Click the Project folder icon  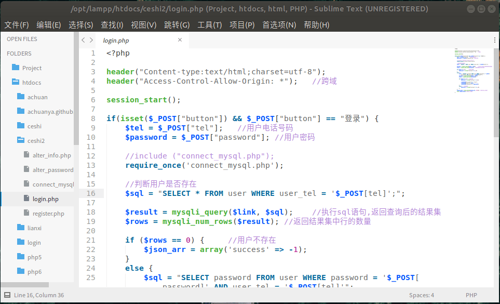pos(15,68)
